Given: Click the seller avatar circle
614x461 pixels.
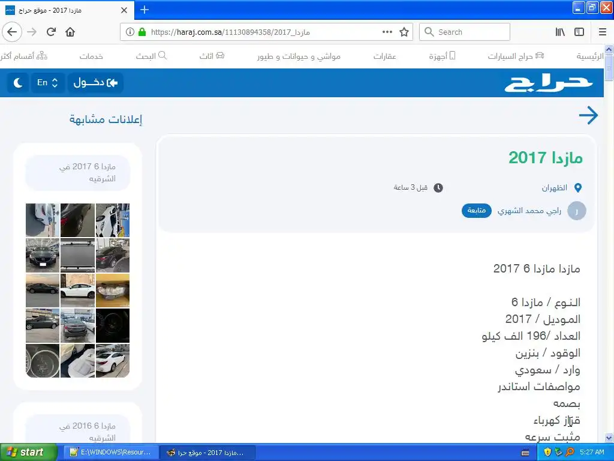Looking at the screenshot, I should click(x=577, y=211).
